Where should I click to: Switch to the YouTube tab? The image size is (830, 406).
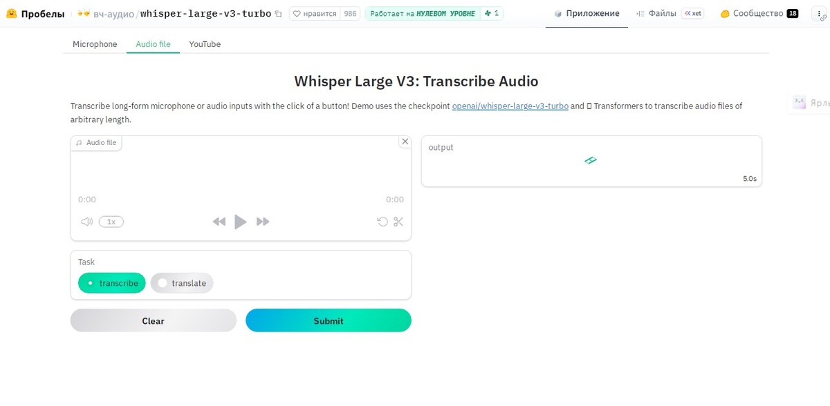click(x=205, y=44)
